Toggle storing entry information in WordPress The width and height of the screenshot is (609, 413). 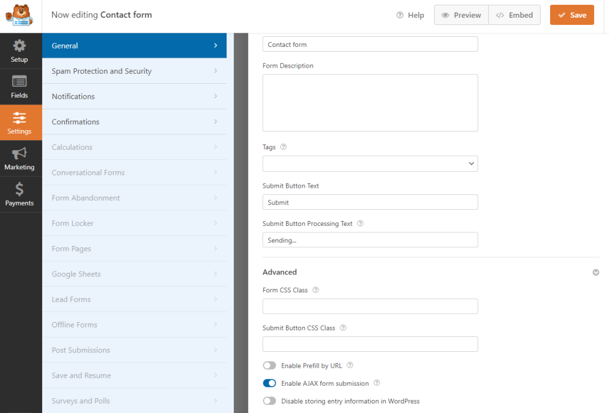pyautogui.click(x=269, y=401)
